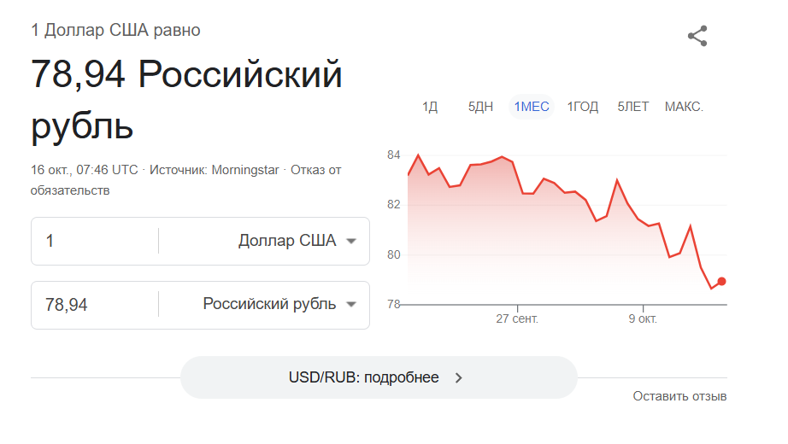Open the Доллар США currency dropdown

(x=297, y=241)
